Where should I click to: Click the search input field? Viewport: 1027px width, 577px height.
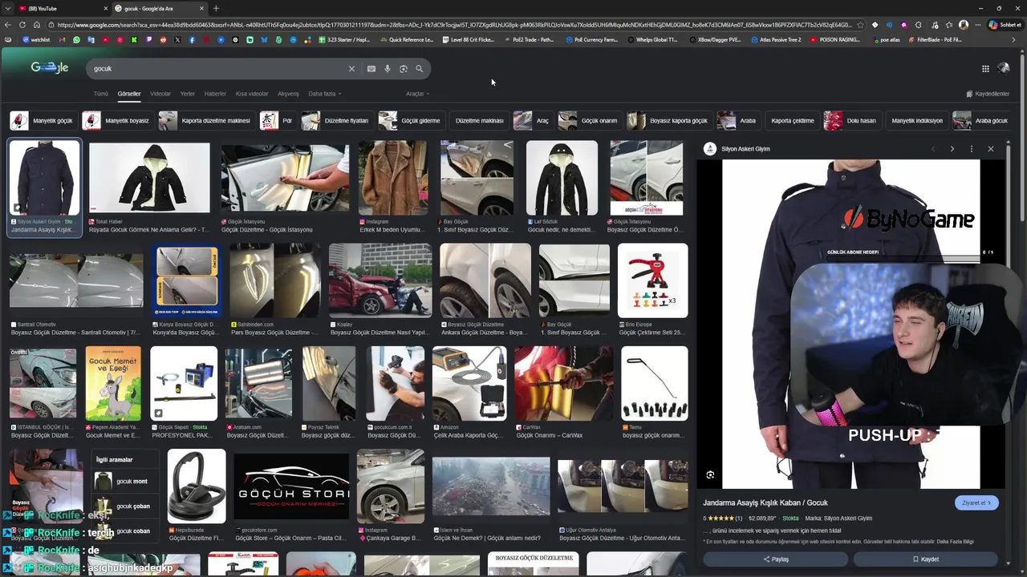click(x=217, y=69)
